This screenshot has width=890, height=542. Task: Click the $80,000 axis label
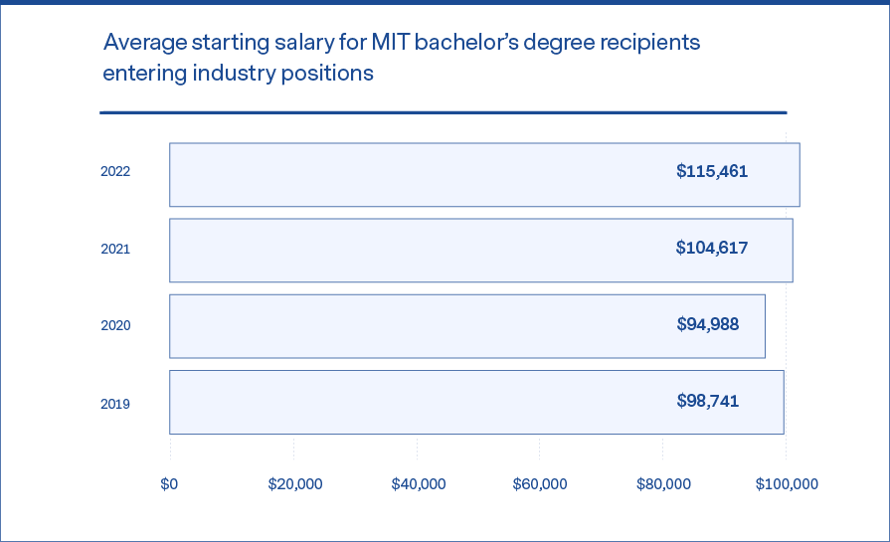tap(663, 484)
